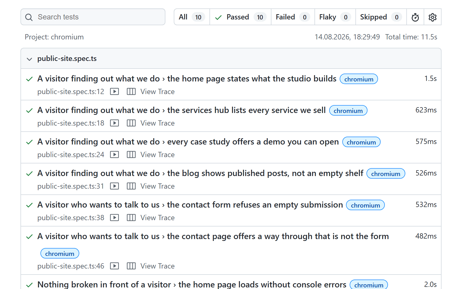Click the search magnifier icon

pyautogui.click(x=29, y=17)
